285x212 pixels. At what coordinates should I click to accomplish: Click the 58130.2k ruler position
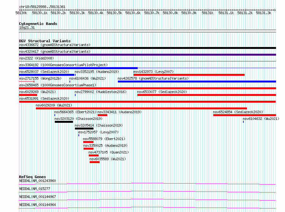tap(58, 13)
